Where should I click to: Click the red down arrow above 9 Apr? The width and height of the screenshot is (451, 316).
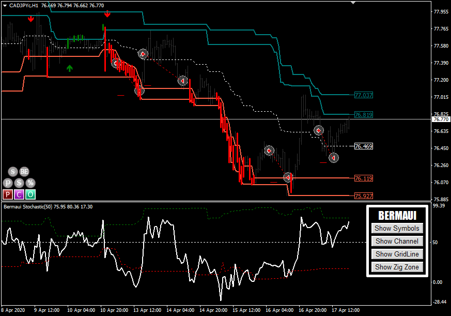click(31, 19)
